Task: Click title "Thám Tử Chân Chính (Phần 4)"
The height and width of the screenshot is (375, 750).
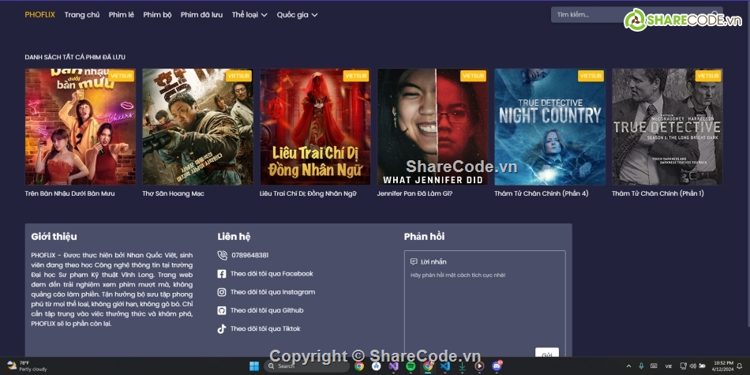Action: coord(542,193)
